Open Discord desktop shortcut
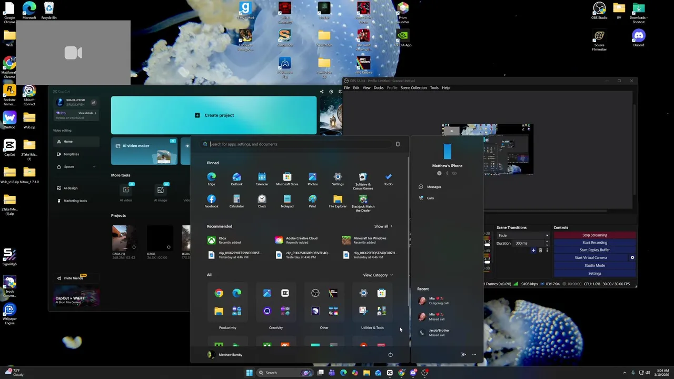The width and height of the screenshot is (674, 379). click(639, 38)
